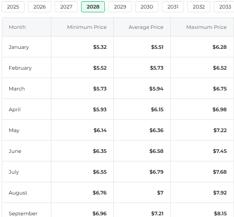Image resolution: width=234 pixels, height=217 pixels.
Task: Switch to the 2026 tab
Action: click(39, 7)
